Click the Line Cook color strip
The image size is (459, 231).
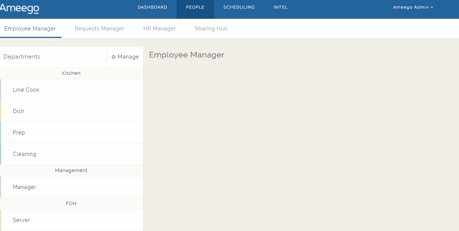coord(1,90)
